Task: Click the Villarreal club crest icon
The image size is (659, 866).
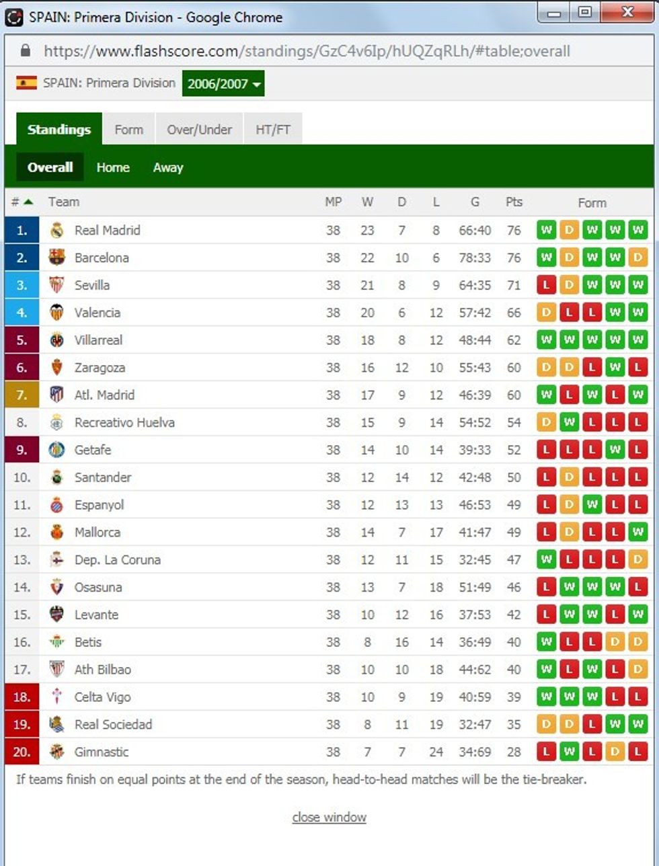Action: click(57, 340)
